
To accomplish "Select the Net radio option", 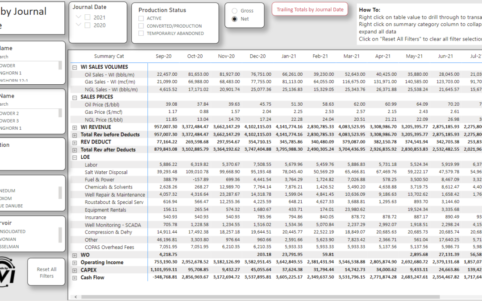I will click(235, 19).
